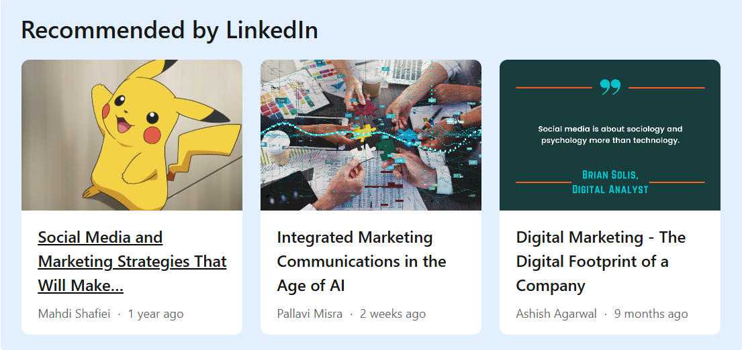The image size is (742, 350).
Task: Click author name Mahdi Shafiei
Action: point(74,314)
